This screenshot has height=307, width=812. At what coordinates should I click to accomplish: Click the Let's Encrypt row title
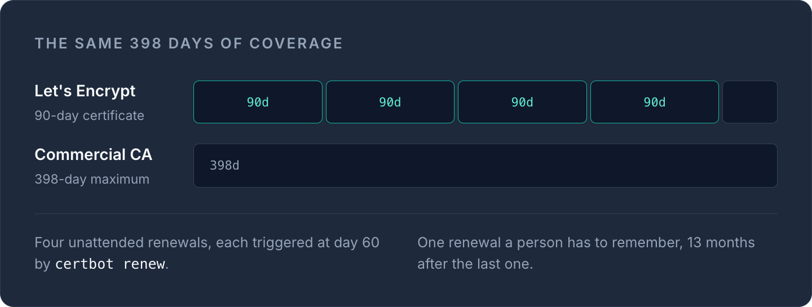pyautogui.click(x=85, y=91)
